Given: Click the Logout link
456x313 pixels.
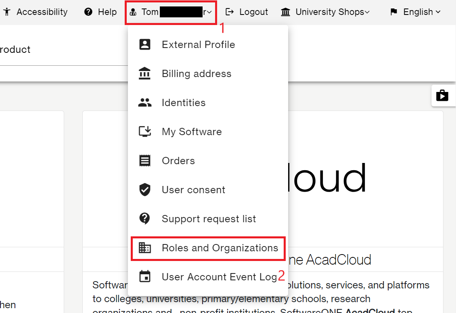Looking at the screenshot, I should 247,12.
